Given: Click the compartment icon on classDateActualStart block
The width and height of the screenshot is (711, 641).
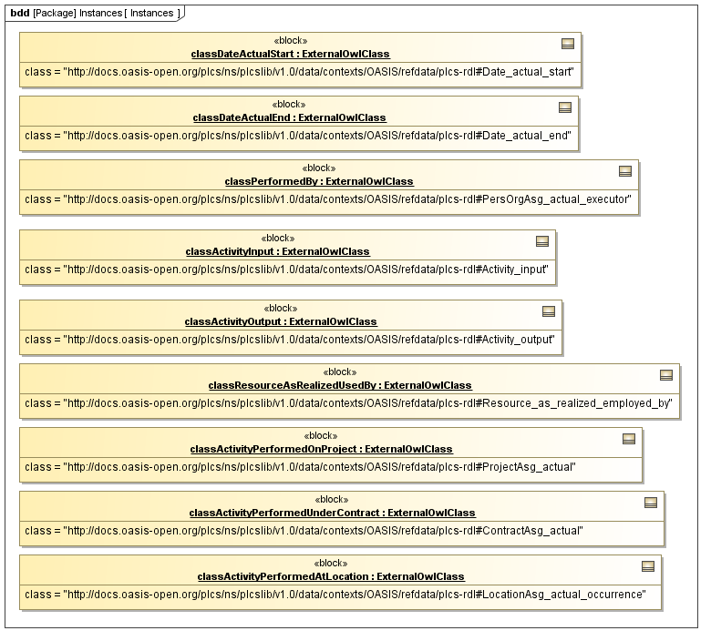Looking at the screenshot, I should 567,44.
